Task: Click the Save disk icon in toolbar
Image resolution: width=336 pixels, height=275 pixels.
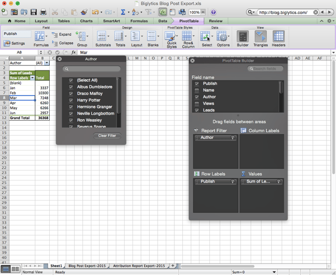Action: pyautogui.click(x=34, y=12)
